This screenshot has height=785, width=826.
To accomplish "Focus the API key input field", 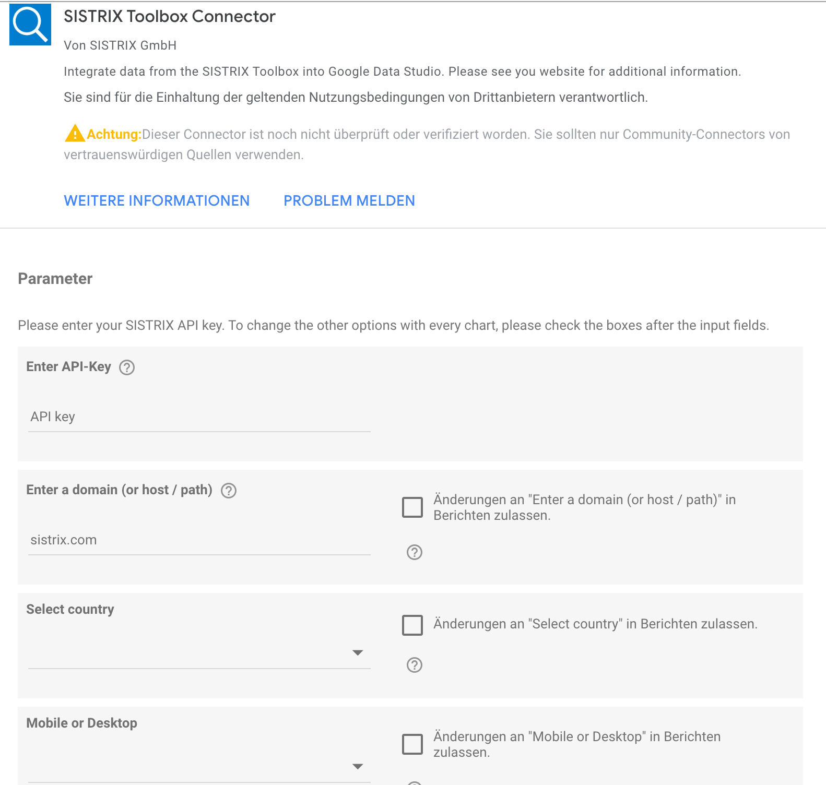I will point(199,417).
